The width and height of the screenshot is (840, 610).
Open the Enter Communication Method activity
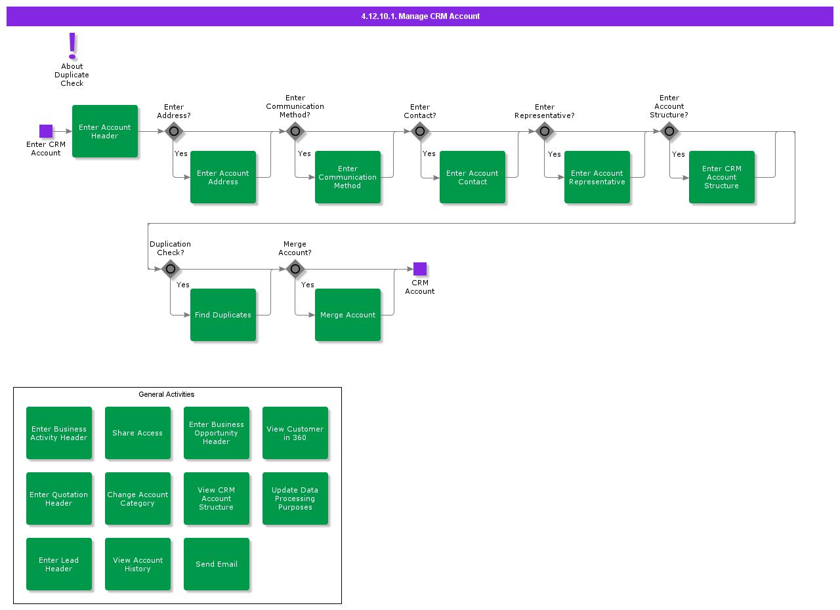[348, 177]
